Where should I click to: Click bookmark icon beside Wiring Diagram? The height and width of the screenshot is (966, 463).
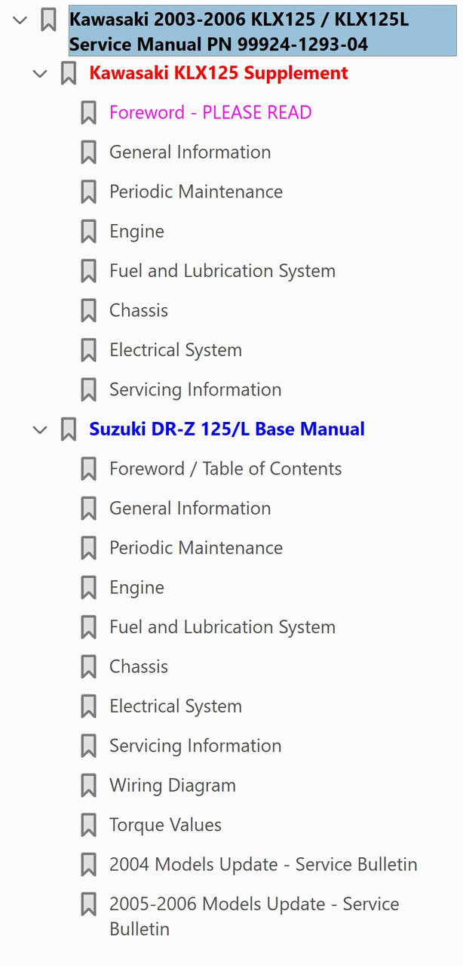[x=88, y=786]
